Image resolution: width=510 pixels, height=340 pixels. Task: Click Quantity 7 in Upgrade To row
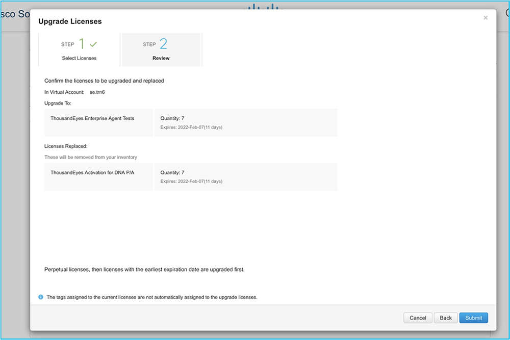[x=172, y=118]
